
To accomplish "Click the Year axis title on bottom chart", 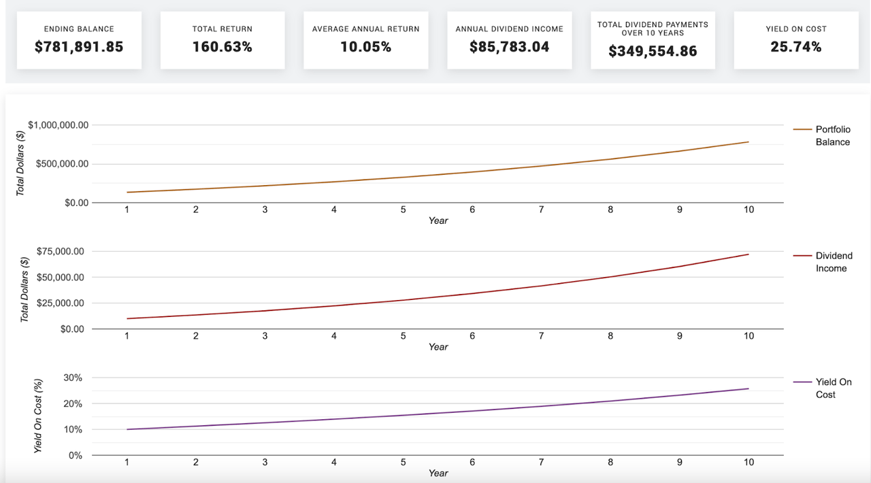I will pos(438,473).
